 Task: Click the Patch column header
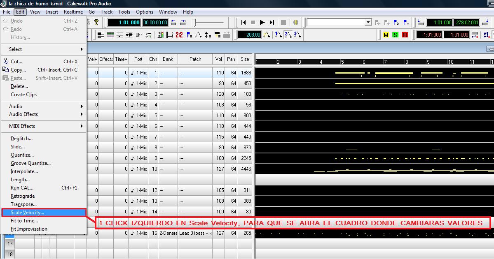[x=195, y=59]
